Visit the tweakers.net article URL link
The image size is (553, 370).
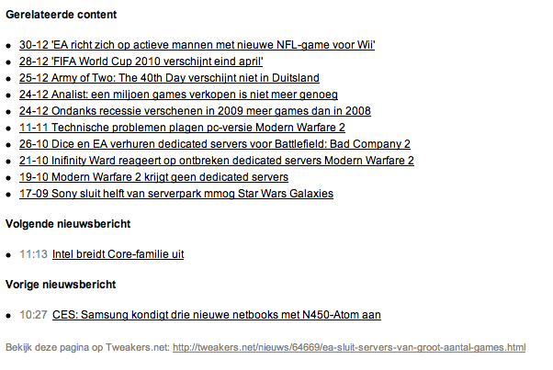(x=349, y=348)
